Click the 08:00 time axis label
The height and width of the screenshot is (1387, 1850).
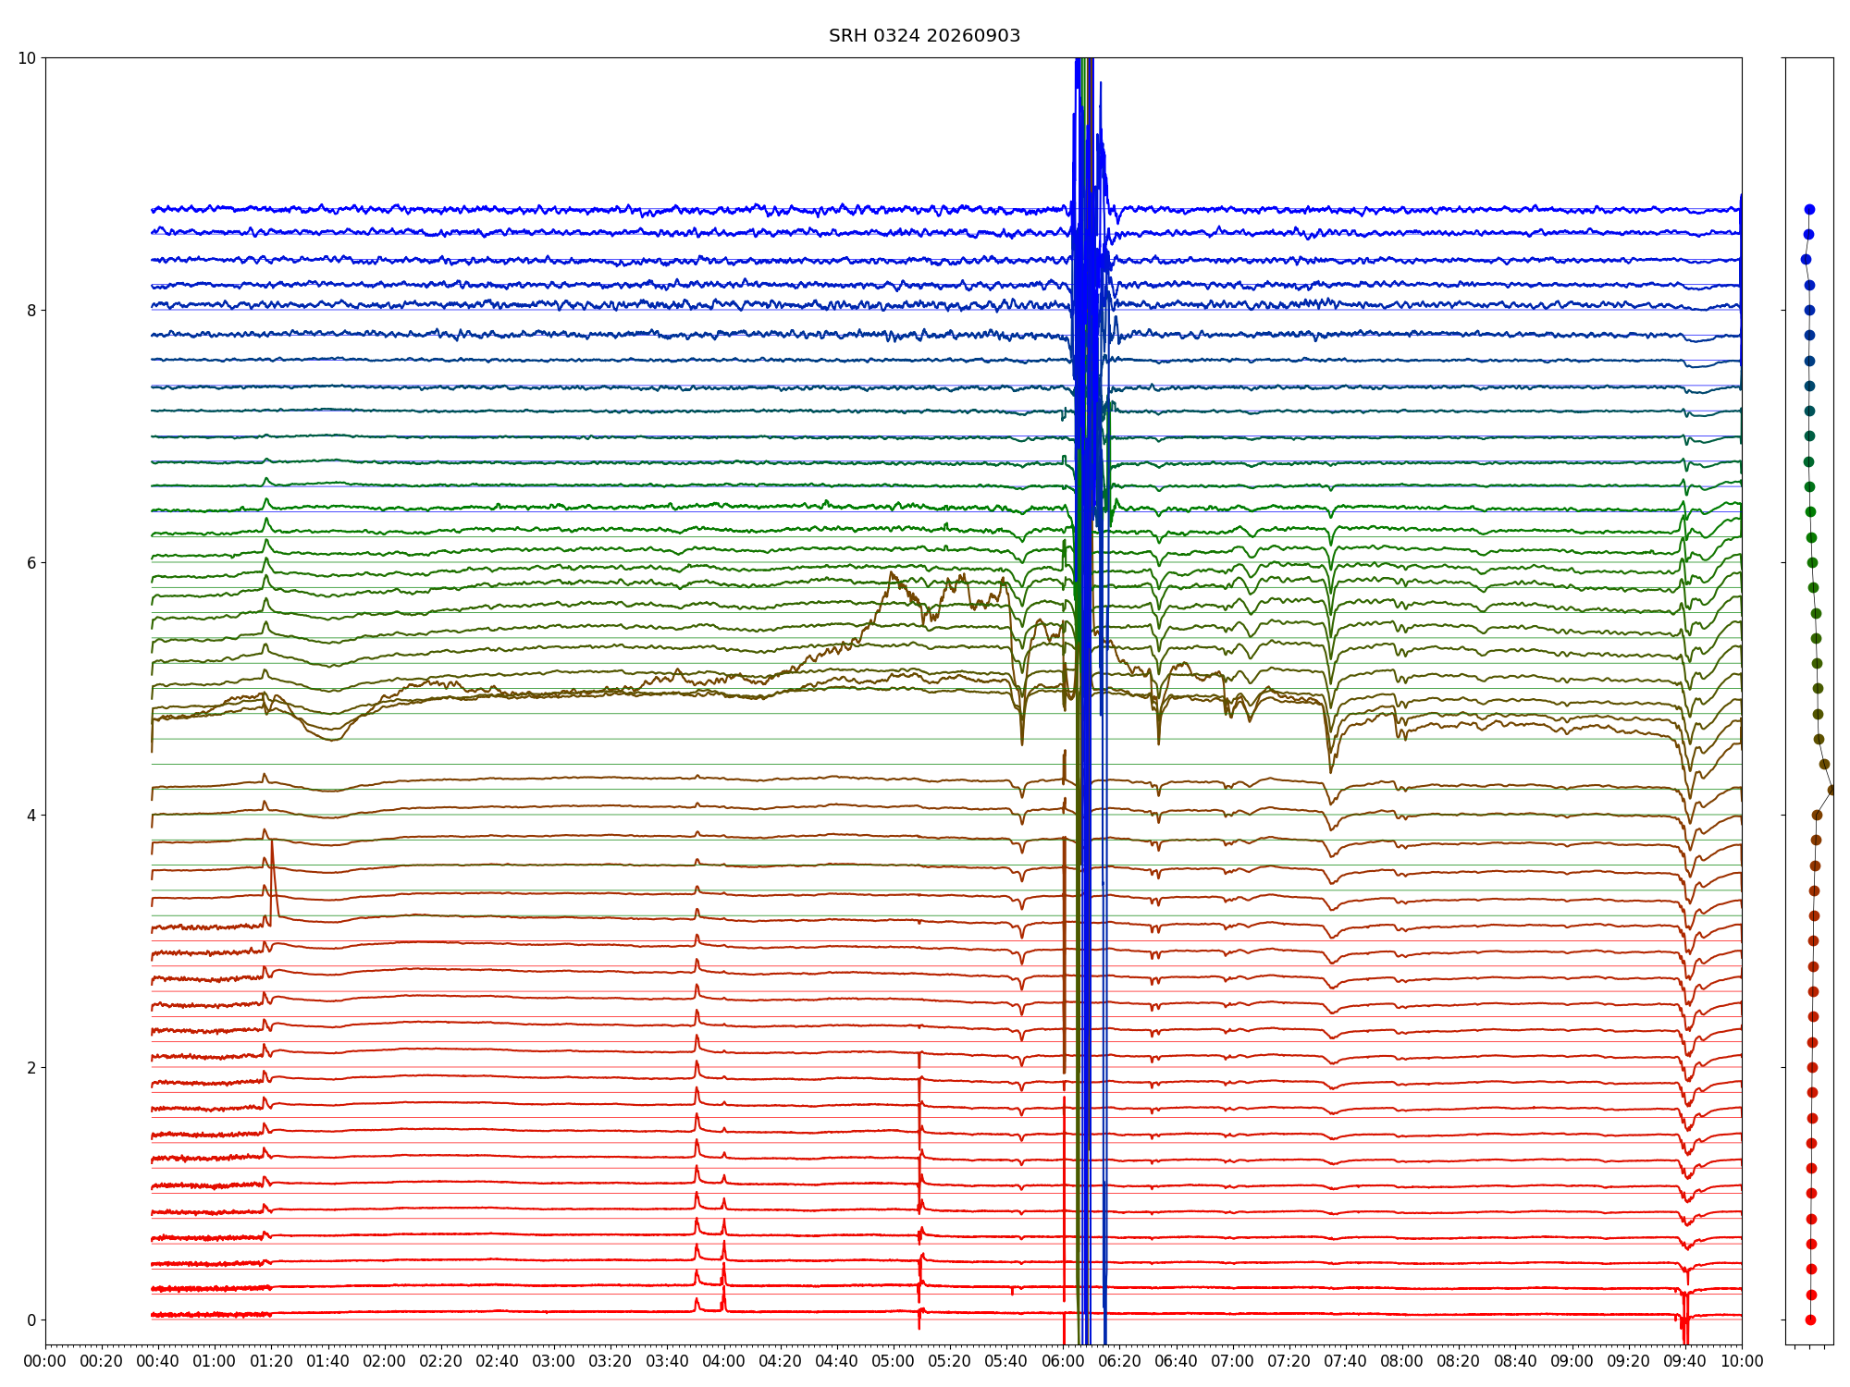coord(1402,1361)
